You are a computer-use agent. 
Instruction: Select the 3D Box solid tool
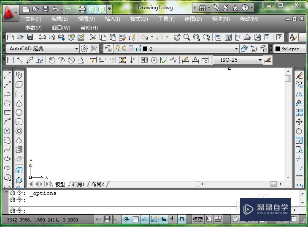19,85
